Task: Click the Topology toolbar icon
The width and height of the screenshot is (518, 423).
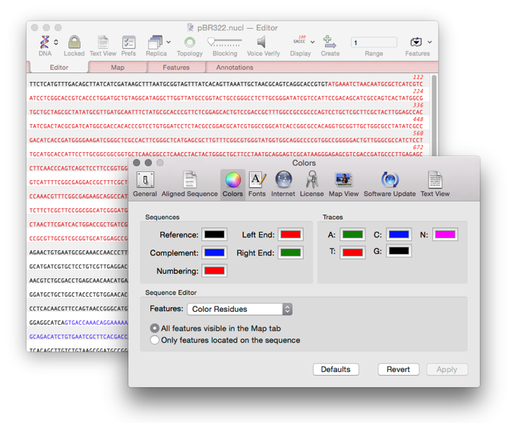Action: click(x=189, y=43)
